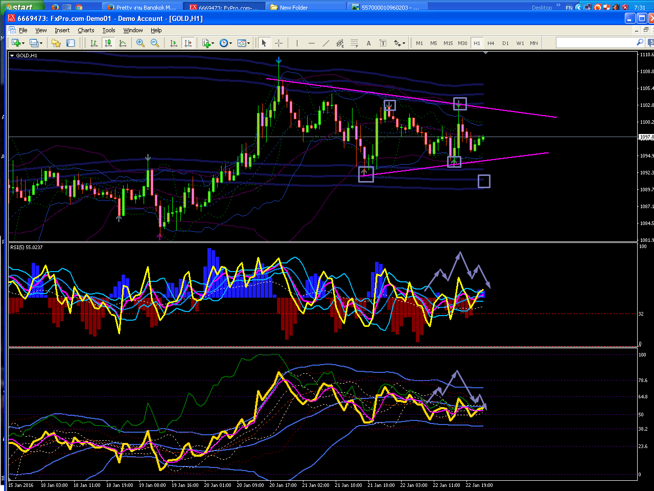Screen dimensions: 654x491
Task: Click the Indicators list icon
Action: pyautogui.click(x=206, y=43)
